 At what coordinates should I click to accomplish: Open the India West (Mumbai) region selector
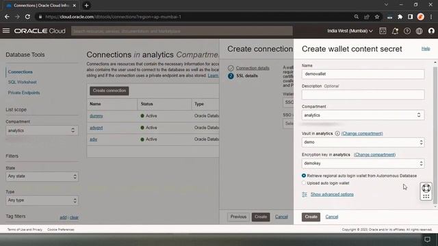pyautogui.click(x=350, y=31)
